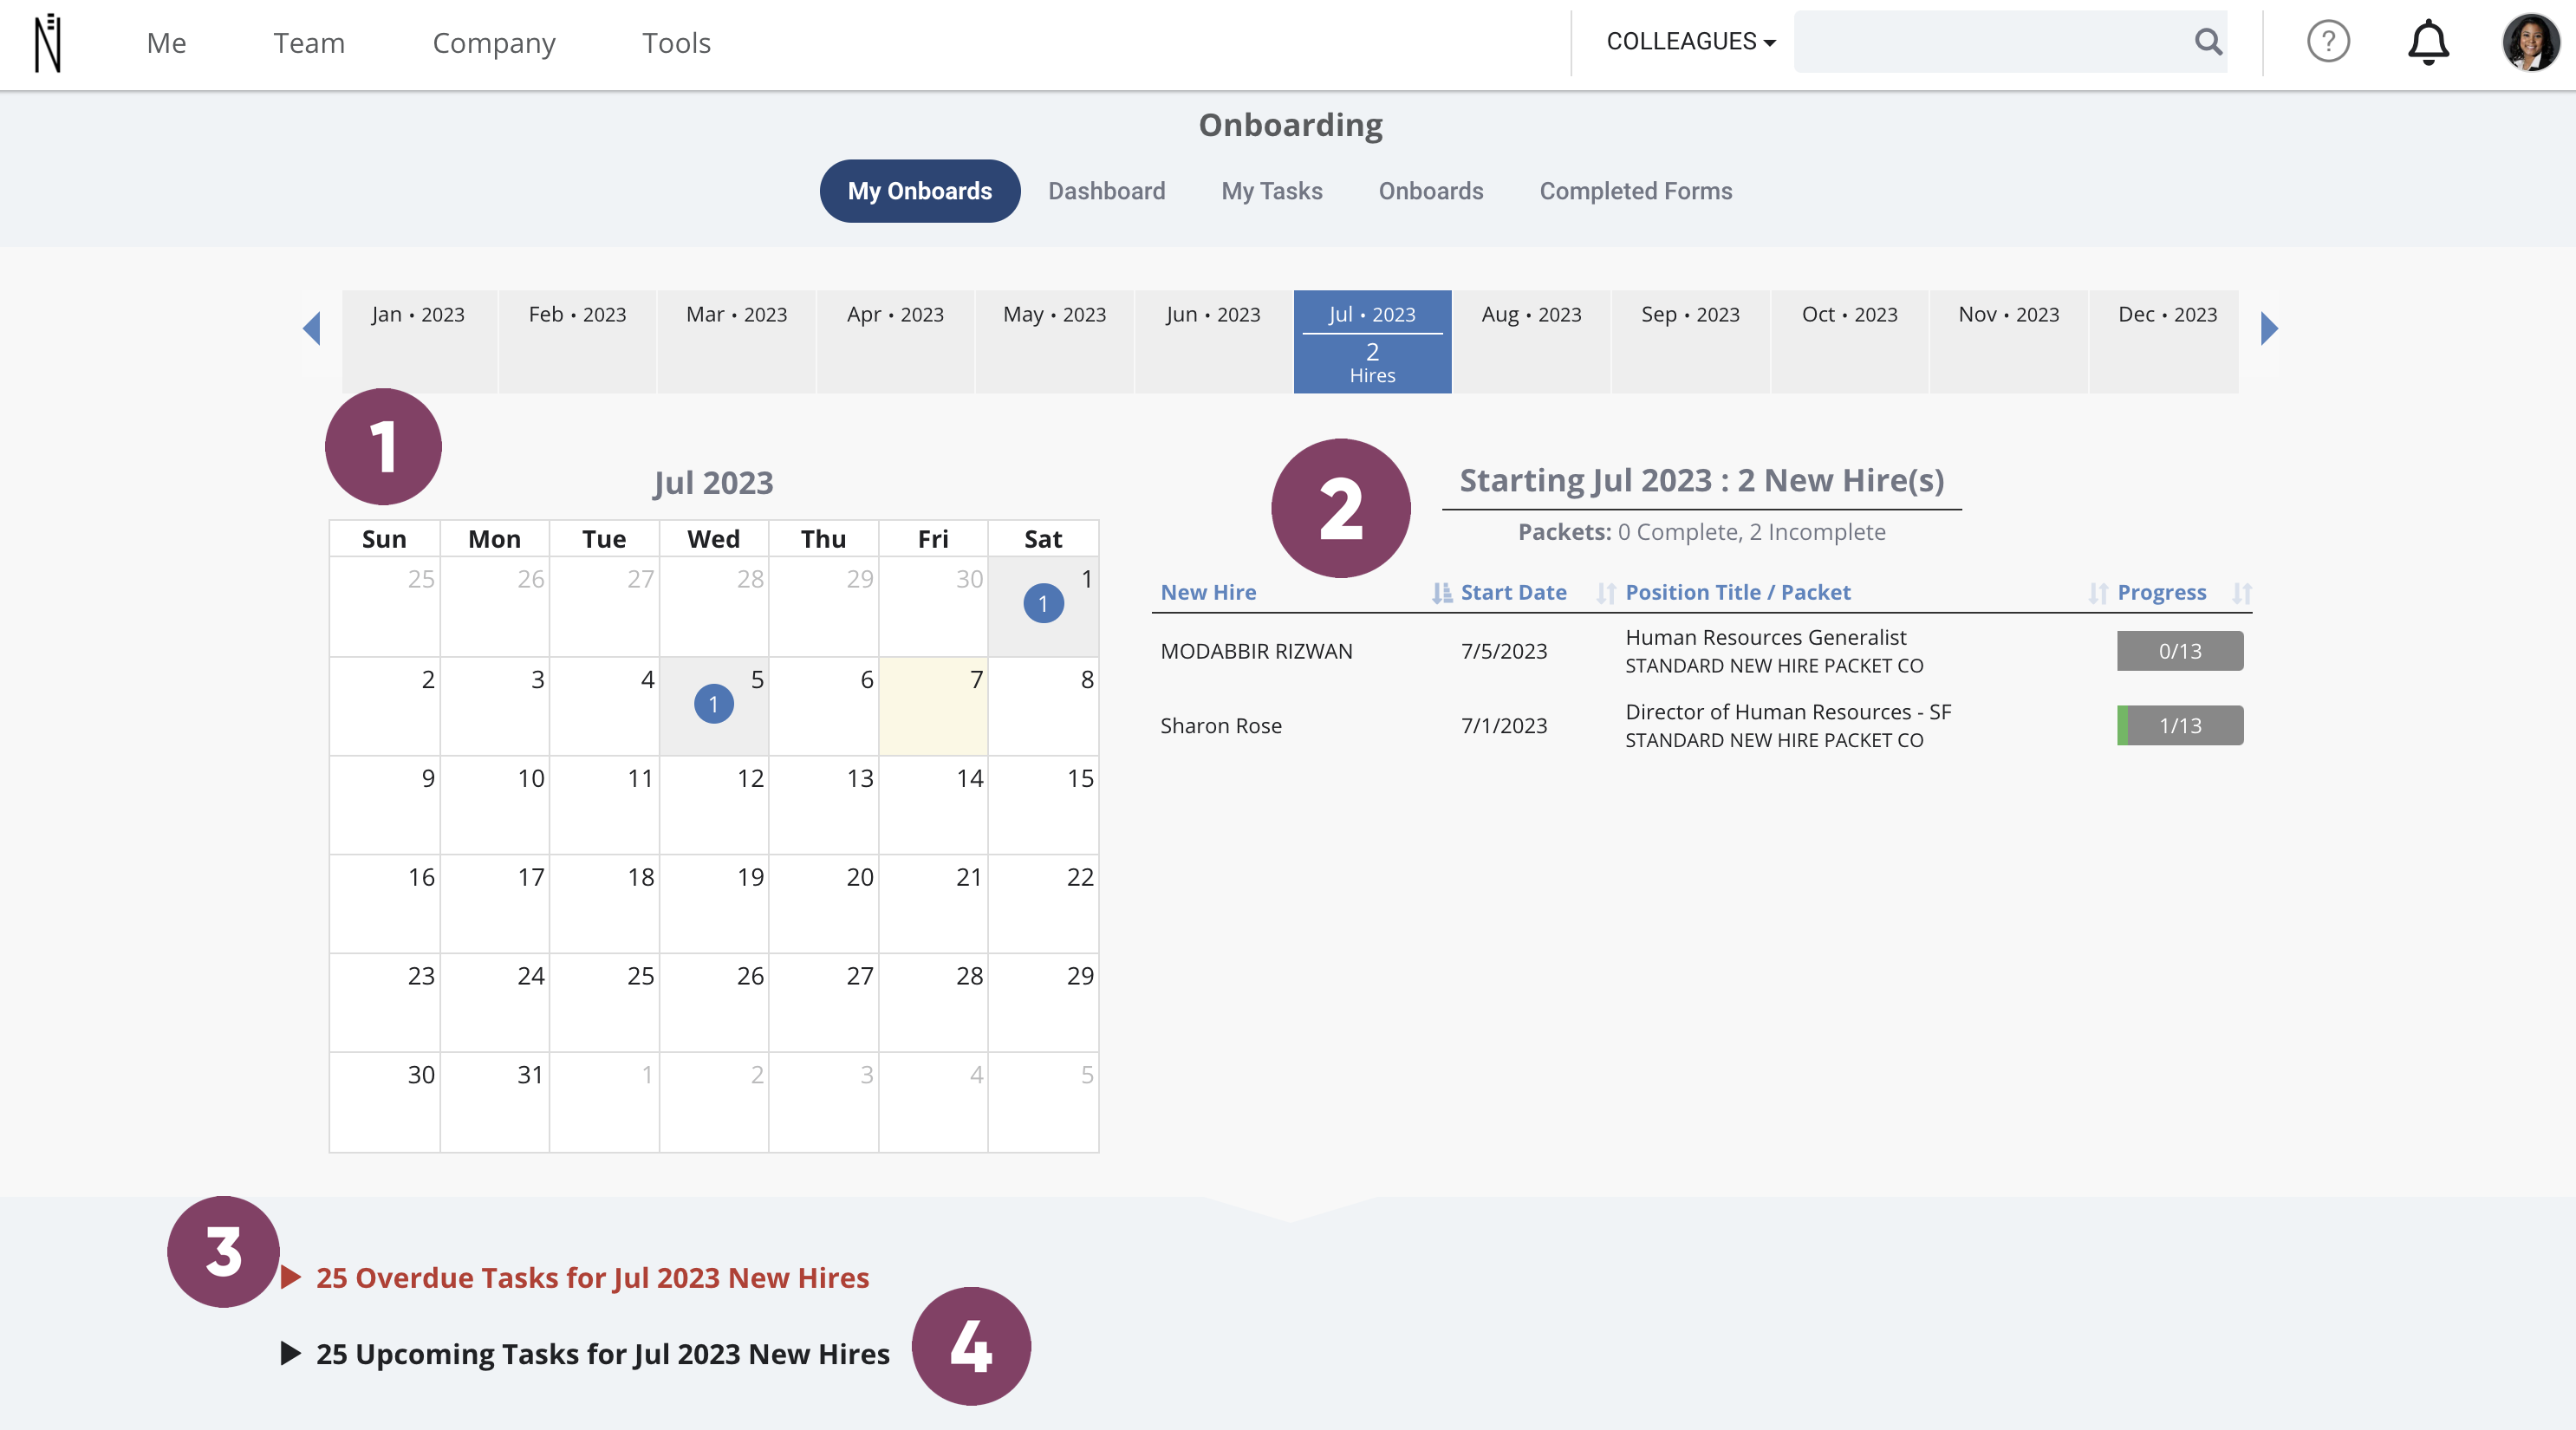Open the COLLEAGUES dropdown
The image size is (2576, 1430).
1690,42
